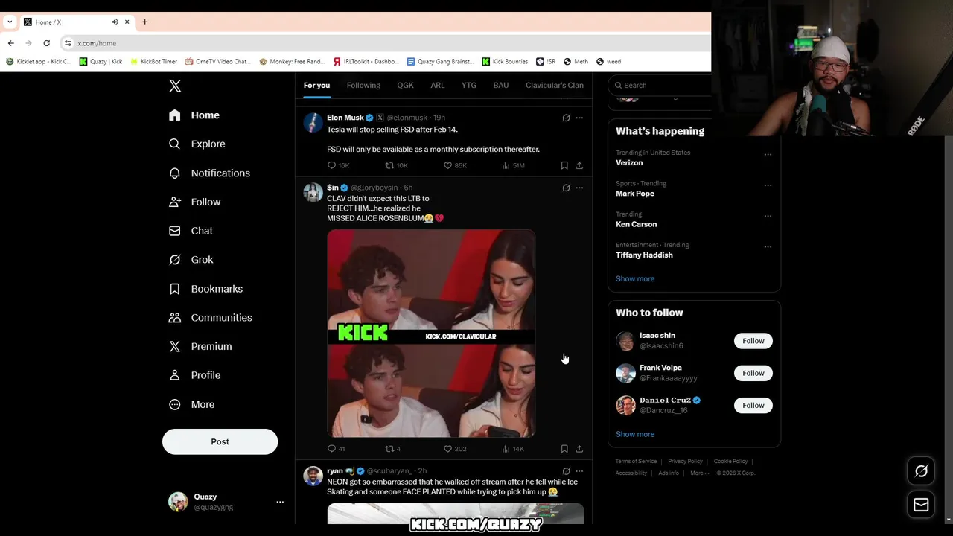Show more Who to follow suggestions
Image resolution: width=953 pixels, height=536 pixels.
(x=635, y=434)
